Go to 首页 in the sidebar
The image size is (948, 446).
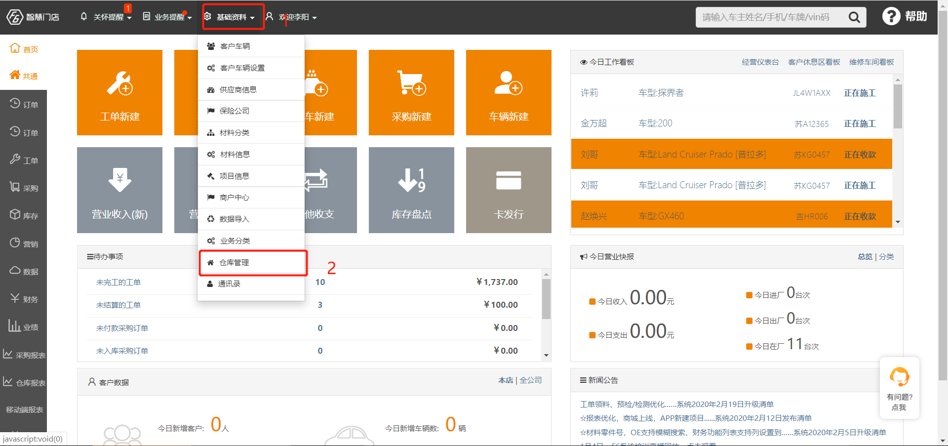point(24,49)
